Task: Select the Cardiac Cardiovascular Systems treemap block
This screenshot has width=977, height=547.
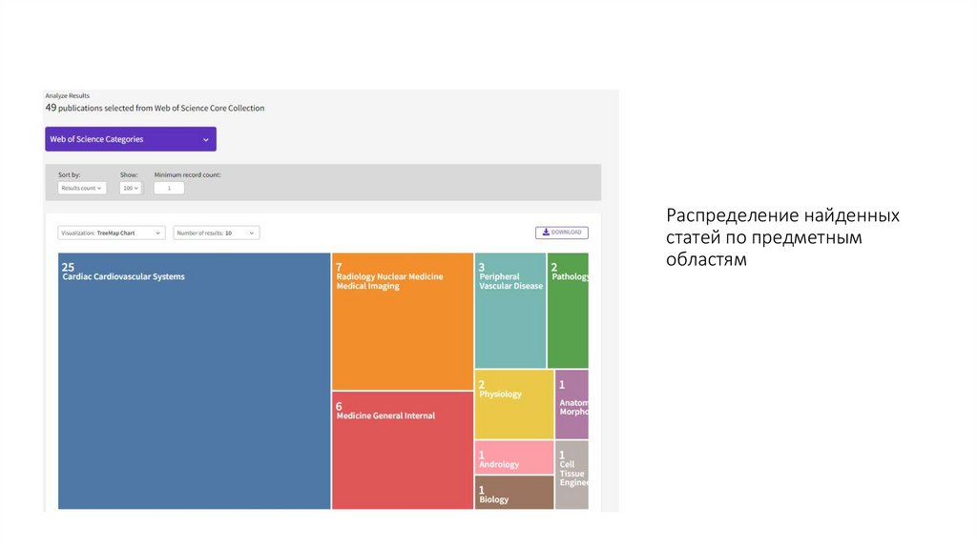Action: 194,381
